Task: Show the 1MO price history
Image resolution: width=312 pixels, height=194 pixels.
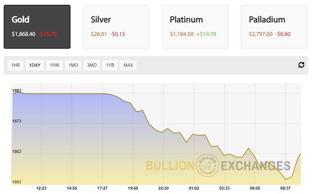Action: (73, 65)
